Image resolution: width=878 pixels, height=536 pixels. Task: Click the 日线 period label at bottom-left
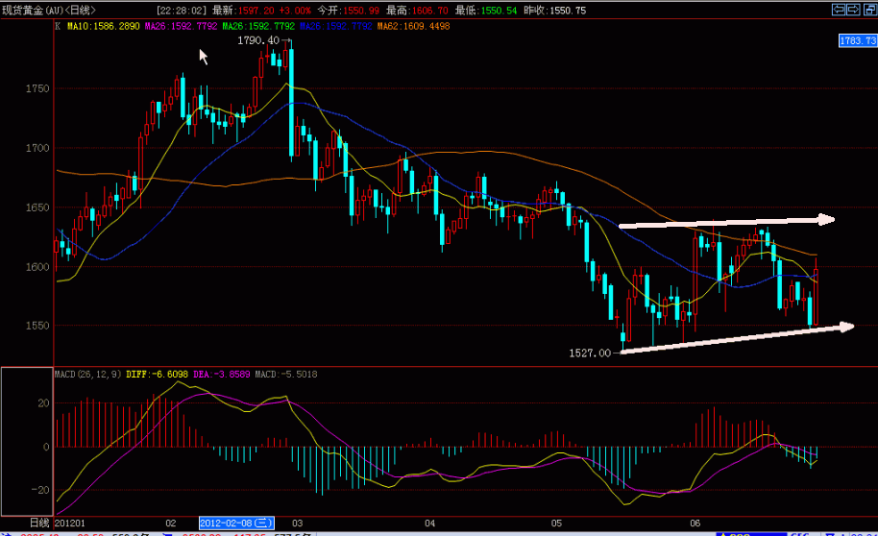(x=39, y=524)
